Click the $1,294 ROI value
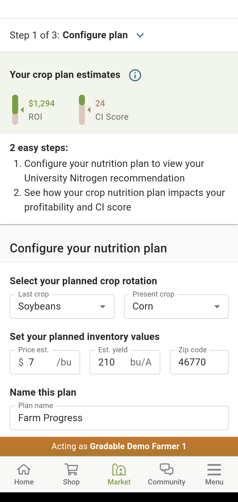 (x=42, y=103)
